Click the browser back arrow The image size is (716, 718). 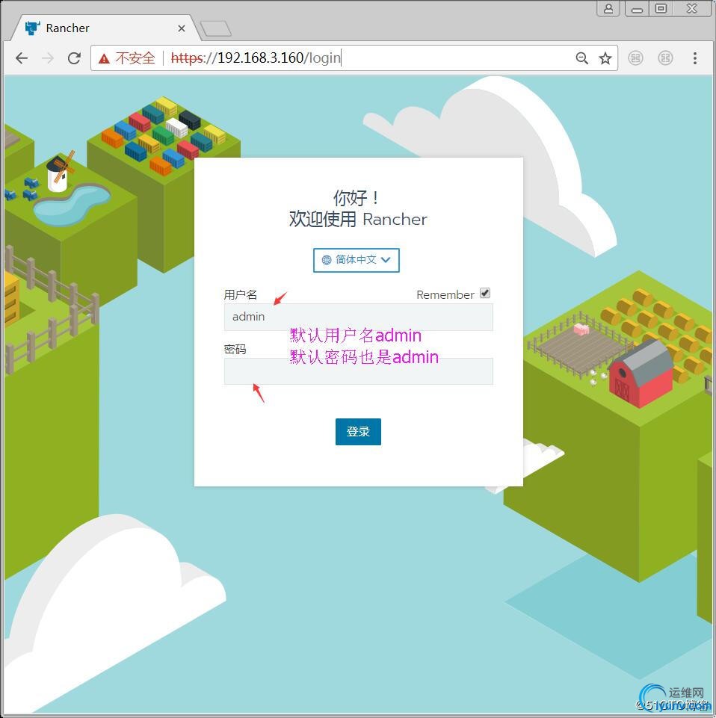point(22,58)
